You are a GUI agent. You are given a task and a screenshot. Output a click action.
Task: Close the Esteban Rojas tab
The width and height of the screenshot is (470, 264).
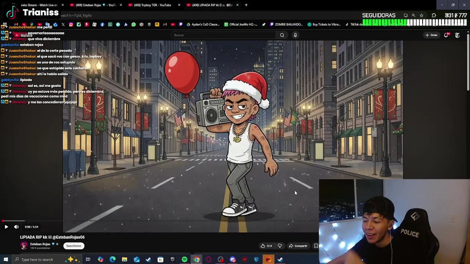(x=121, y=5)
